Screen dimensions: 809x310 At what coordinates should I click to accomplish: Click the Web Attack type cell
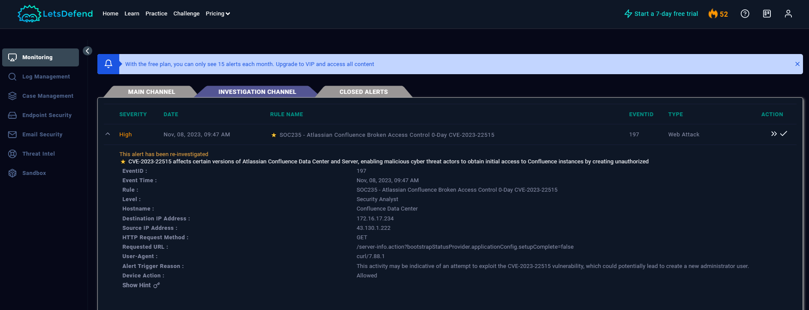[x=684, y=135]
